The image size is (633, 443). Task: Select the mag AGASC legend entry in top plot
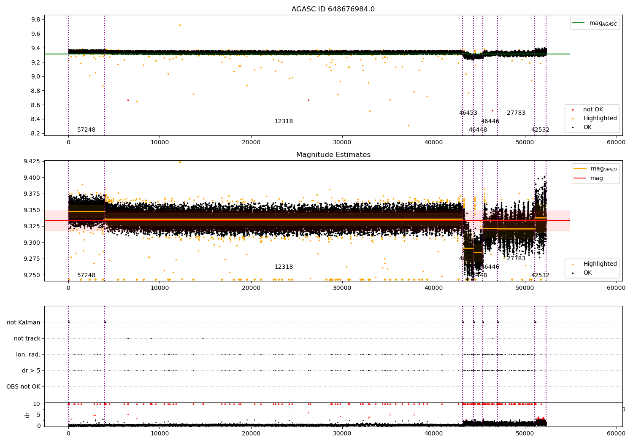595,23
